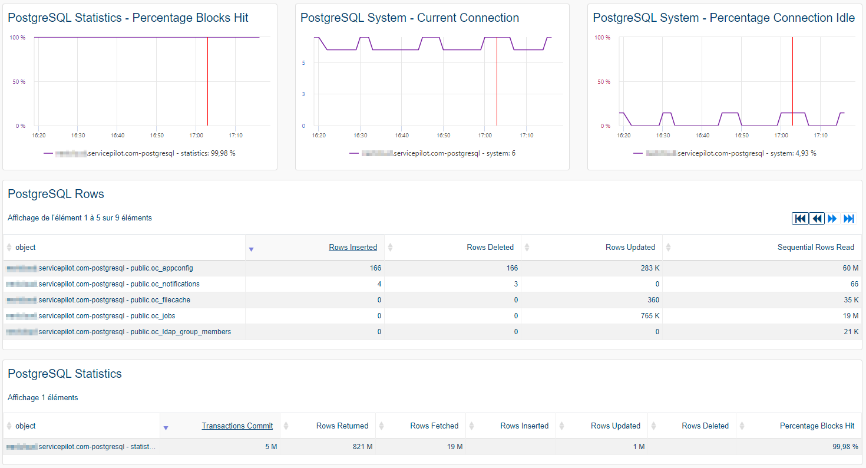
Task: Click sort arrows beside Rows Deleted in Rows table
Action: pos(390,248)
